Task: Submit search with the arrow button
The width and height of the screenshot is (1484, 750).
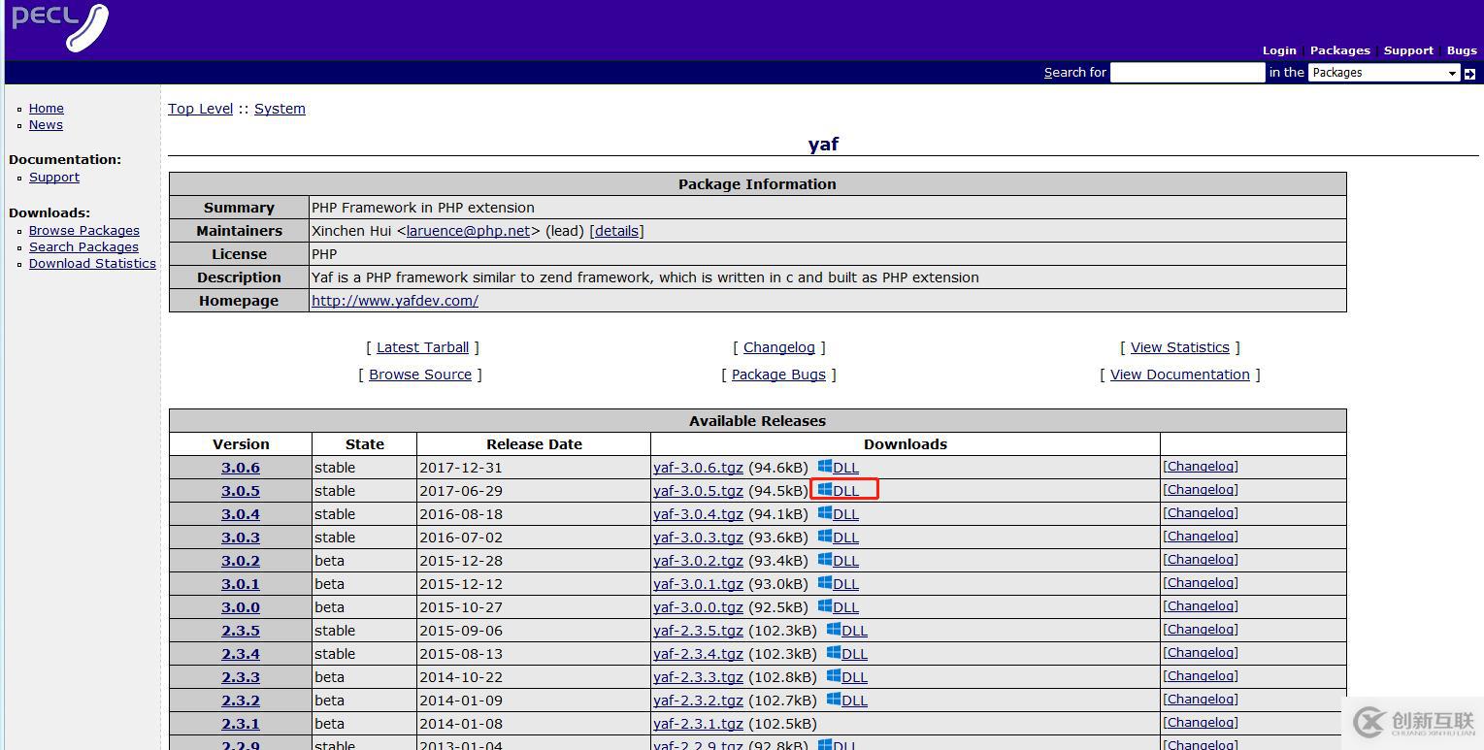Action: pos(1469,73)
